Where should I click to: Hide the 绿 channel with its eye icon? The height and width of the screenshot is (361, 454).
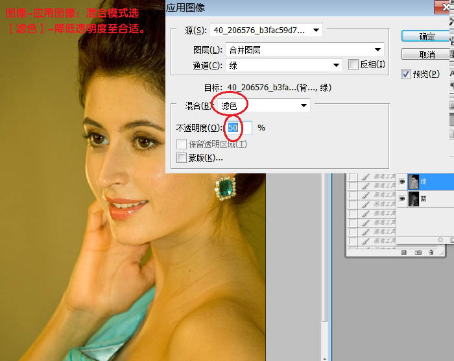pyautogui.click(x=402, y=182)
